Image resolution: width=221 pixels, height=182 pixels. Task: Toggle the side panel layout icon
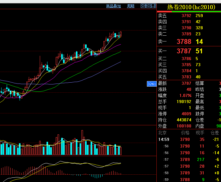[153, 6]
